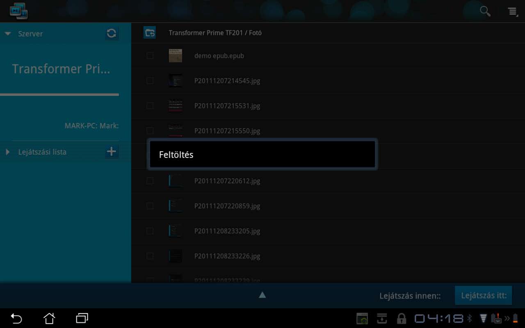Open demo epub.epub thumbnail
This screenshot has width=525, height=328.
(x=176, y=56)
